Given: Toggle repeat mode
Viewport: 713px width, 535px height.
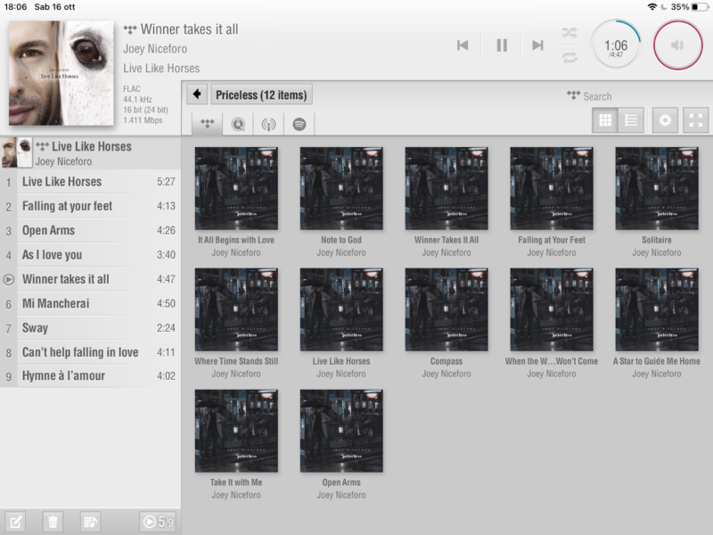Looking at the screenshot, I should pos(569,57).
